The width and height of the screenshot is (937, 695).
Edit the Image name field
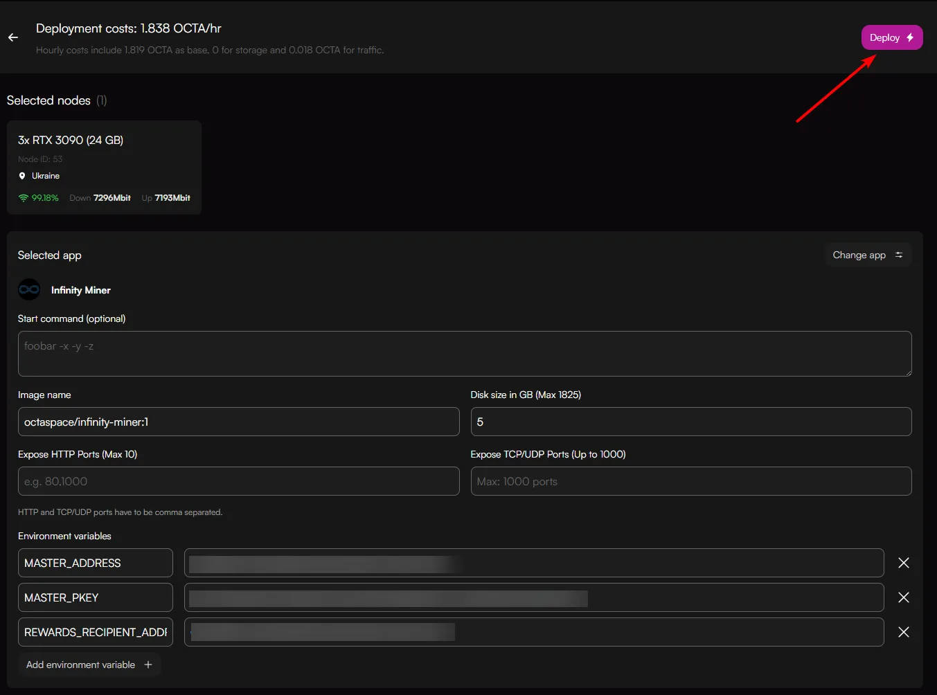[239, 422]
